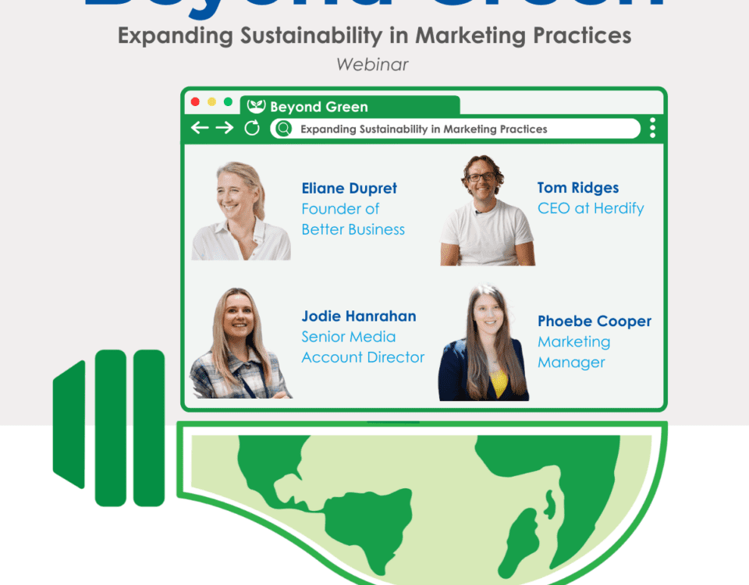The image size is (749, 585).
Task: Click Phoebe Cooper's photo
Action: (x=484, y=343)
